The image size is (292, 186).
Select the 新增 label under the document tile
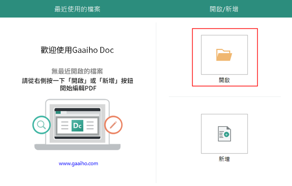pos(224,159)
